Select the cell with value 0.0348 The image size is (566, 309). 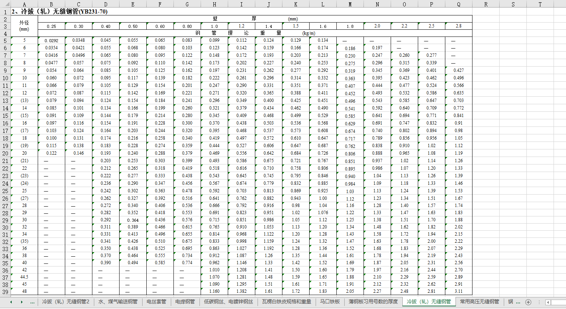(x=78, y=40)
